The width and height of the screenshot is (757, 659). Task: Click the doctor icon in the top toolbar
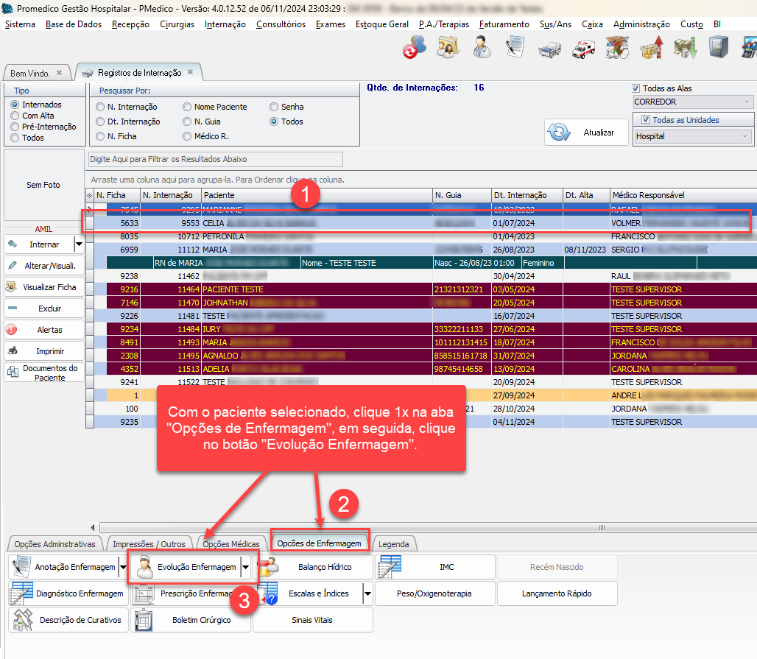point(482,49)
